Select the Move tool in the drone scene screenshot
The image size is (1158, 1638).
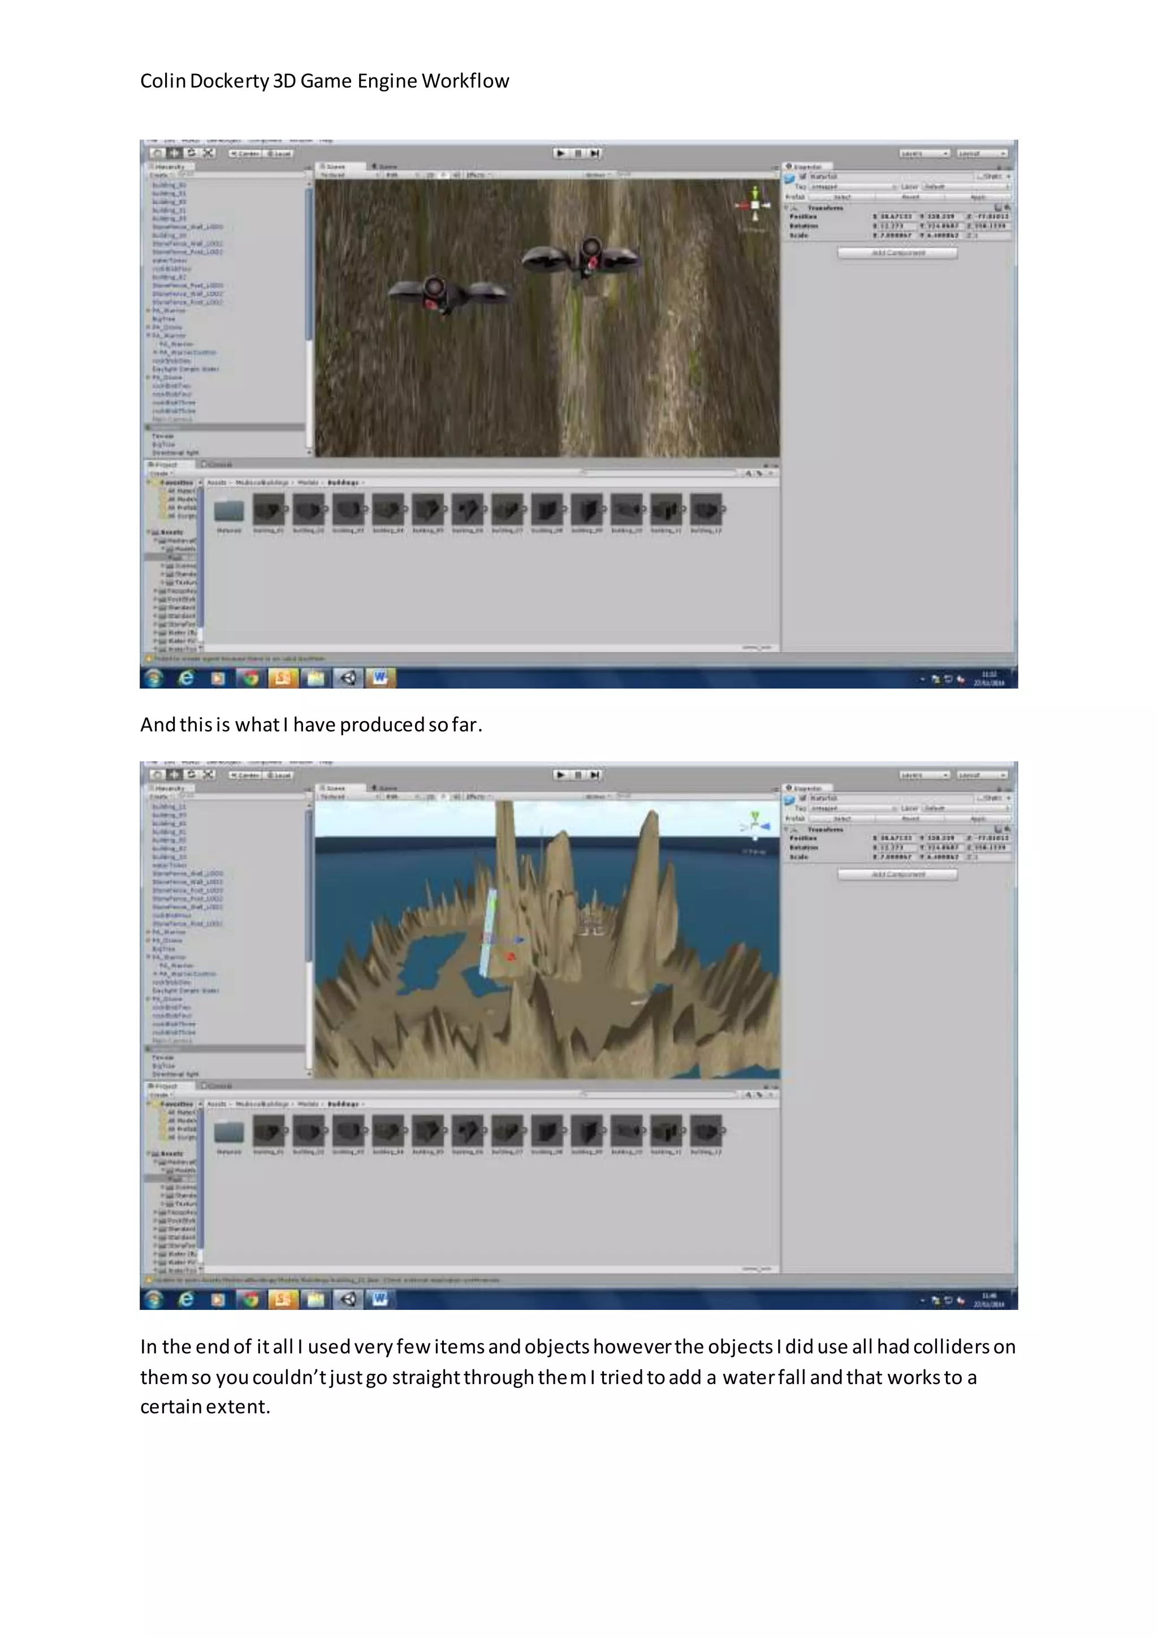pyautogui.click(x=174, y=153)
